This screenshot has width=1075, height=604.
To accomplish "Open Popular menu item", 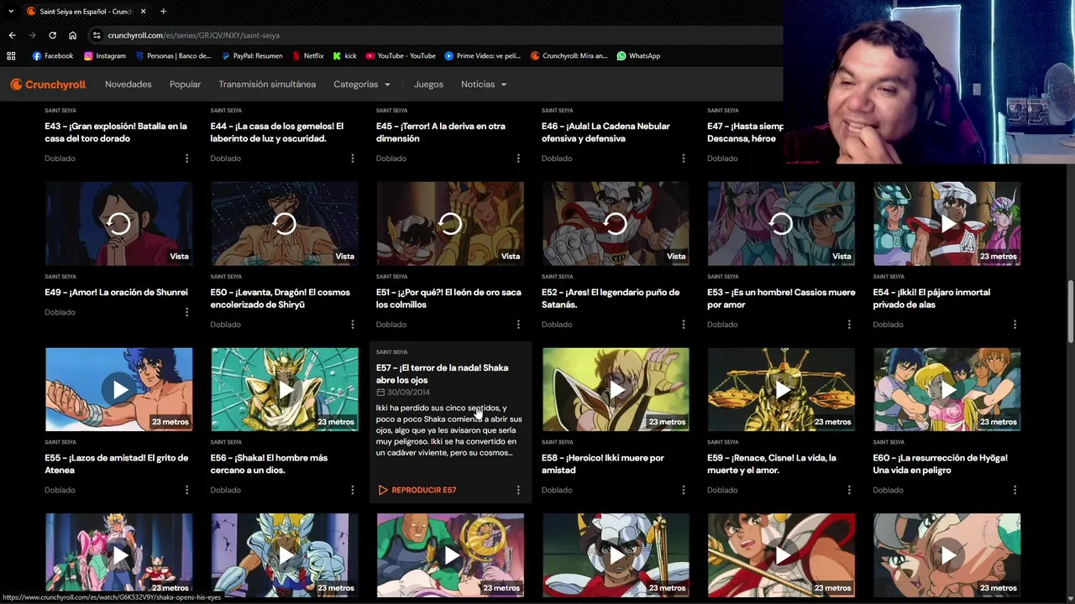I will click(x=185, y=84).
